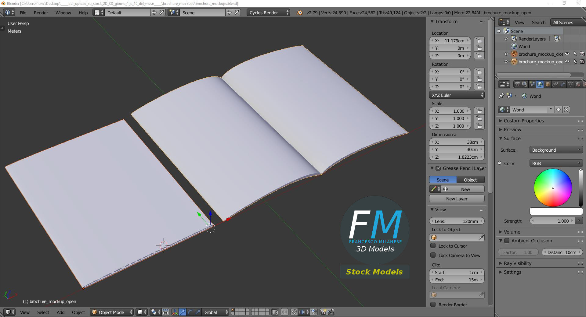Delete the current Scene with X button
The image size is (586, 317).
click(x=237, y=12)
